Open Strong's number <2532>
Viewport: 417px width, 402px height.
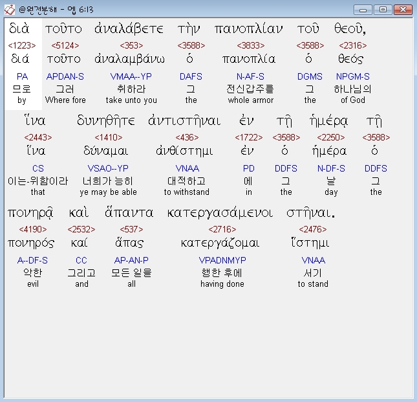(x=81, y=229)
